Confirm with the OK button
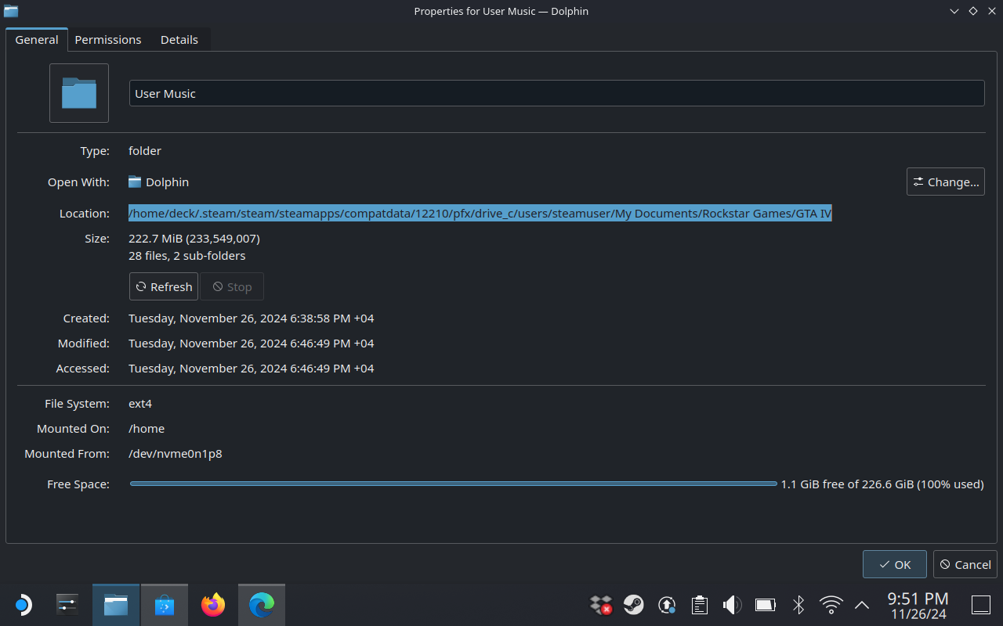This screenshot has width=1003, height=626. point(895,564)
